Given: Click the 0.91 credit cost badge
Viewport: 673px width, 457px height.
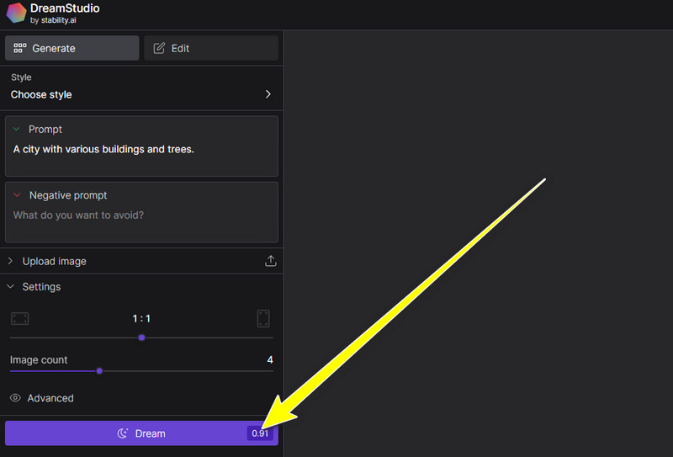Looking at the screenshot, I should pos(260,433).
